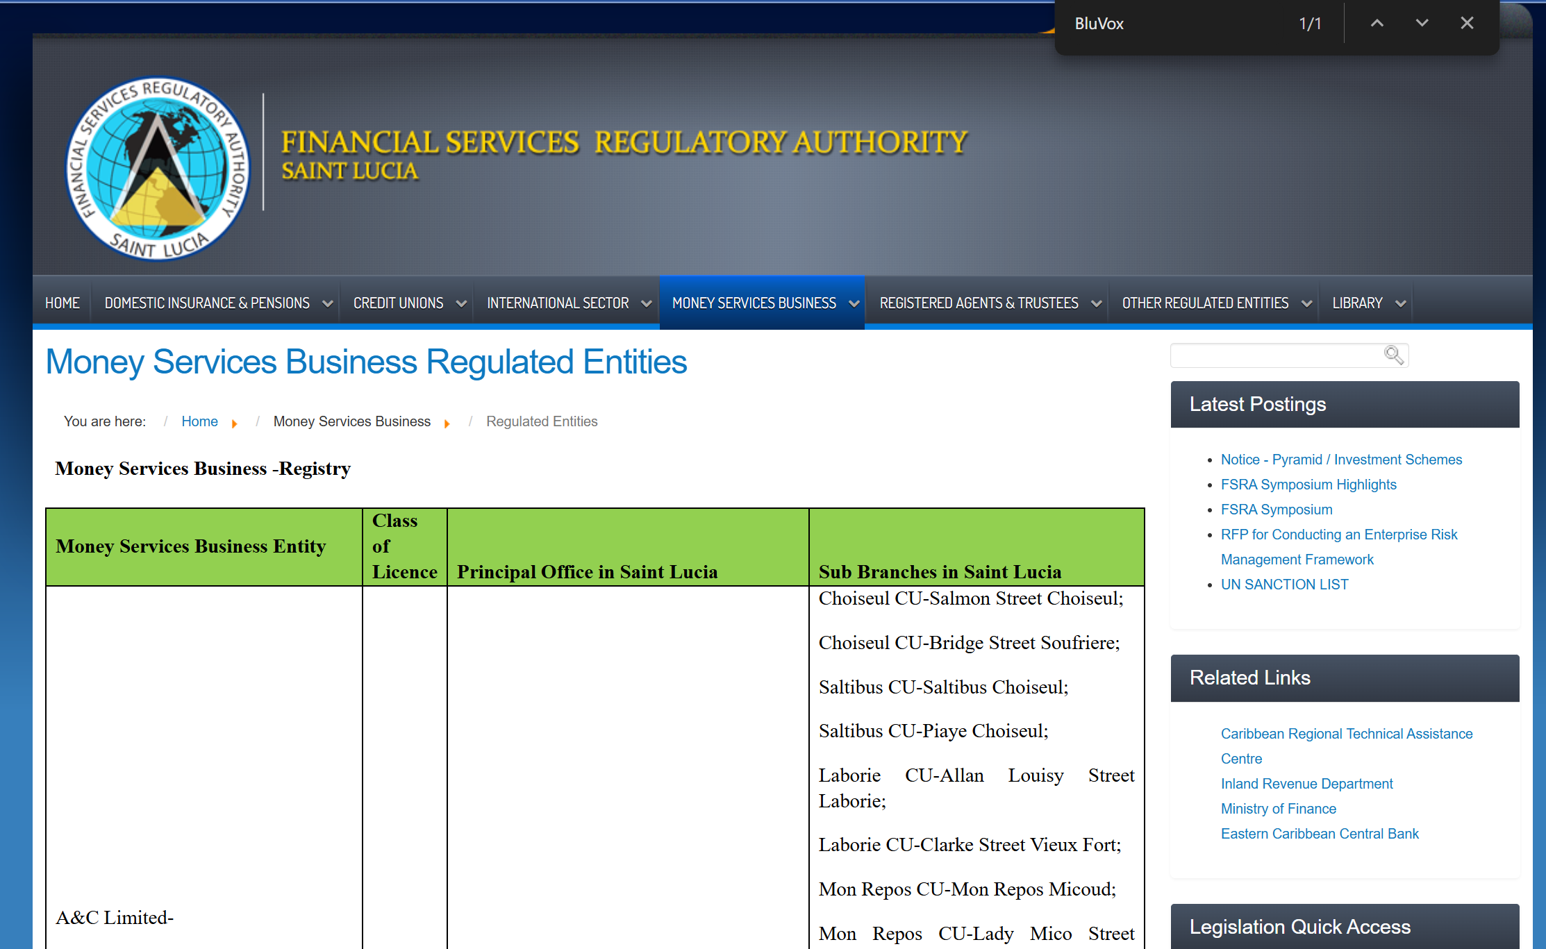Viewport: 1546px width, 949px height.
Task: Expand Money Services Business chevron
Action: click(854, 304)
